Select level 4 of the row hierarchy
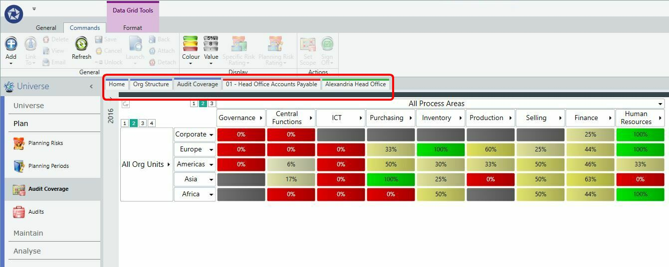 152,123
